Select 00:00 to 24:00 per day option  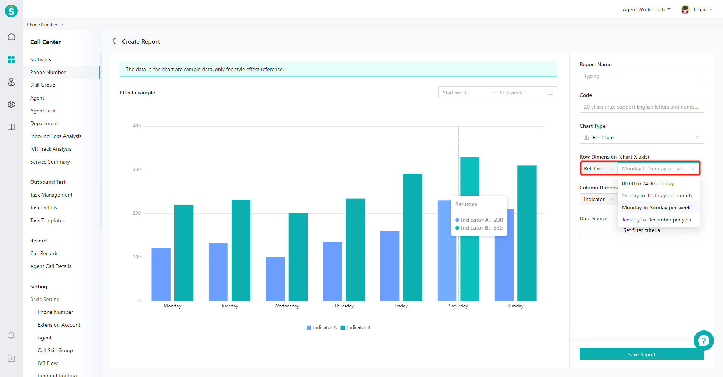click(x=659, y=183)
